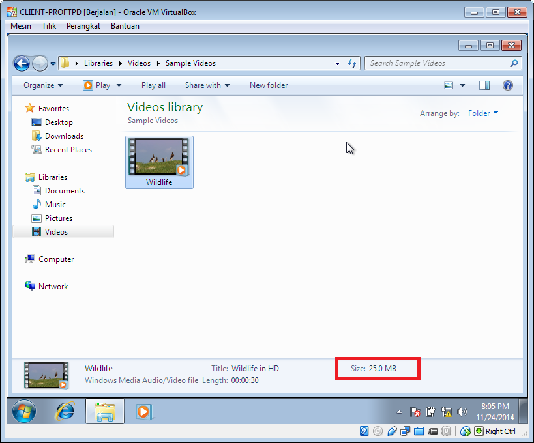Image resolution: width=534 pixels, height=443 pixels.
Task: Refresh the Sample Videos folder view
Action: tap(352, 63)
